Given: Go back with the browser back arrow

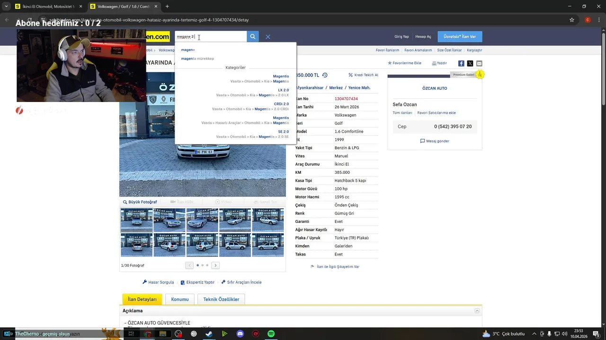Looking at the screenshot, I should [7, 20].
